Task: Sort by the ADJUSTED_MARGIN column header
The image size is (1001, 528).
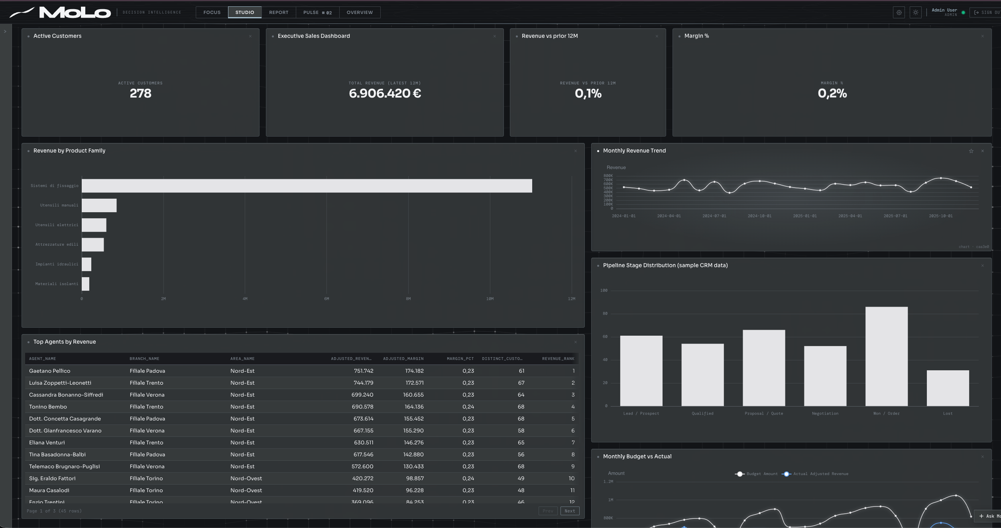Action: point(403,359)
